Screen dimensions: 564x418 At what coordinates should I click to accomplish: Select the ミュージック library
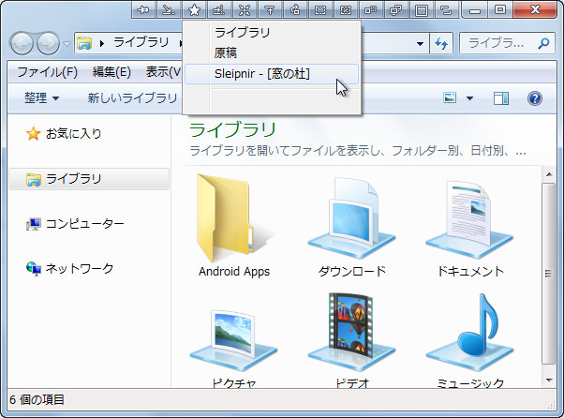point(469,340)
